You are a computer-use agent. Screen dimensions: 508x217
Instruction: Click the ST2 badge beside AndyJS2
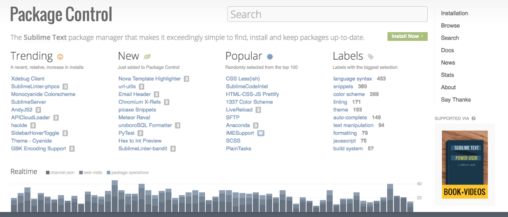pyautogui.click(x=38, y=110)
